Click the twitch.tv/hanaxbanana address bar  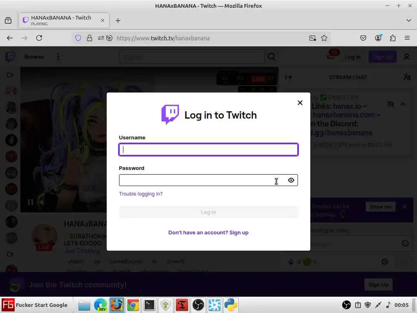(x=163, y=38)
